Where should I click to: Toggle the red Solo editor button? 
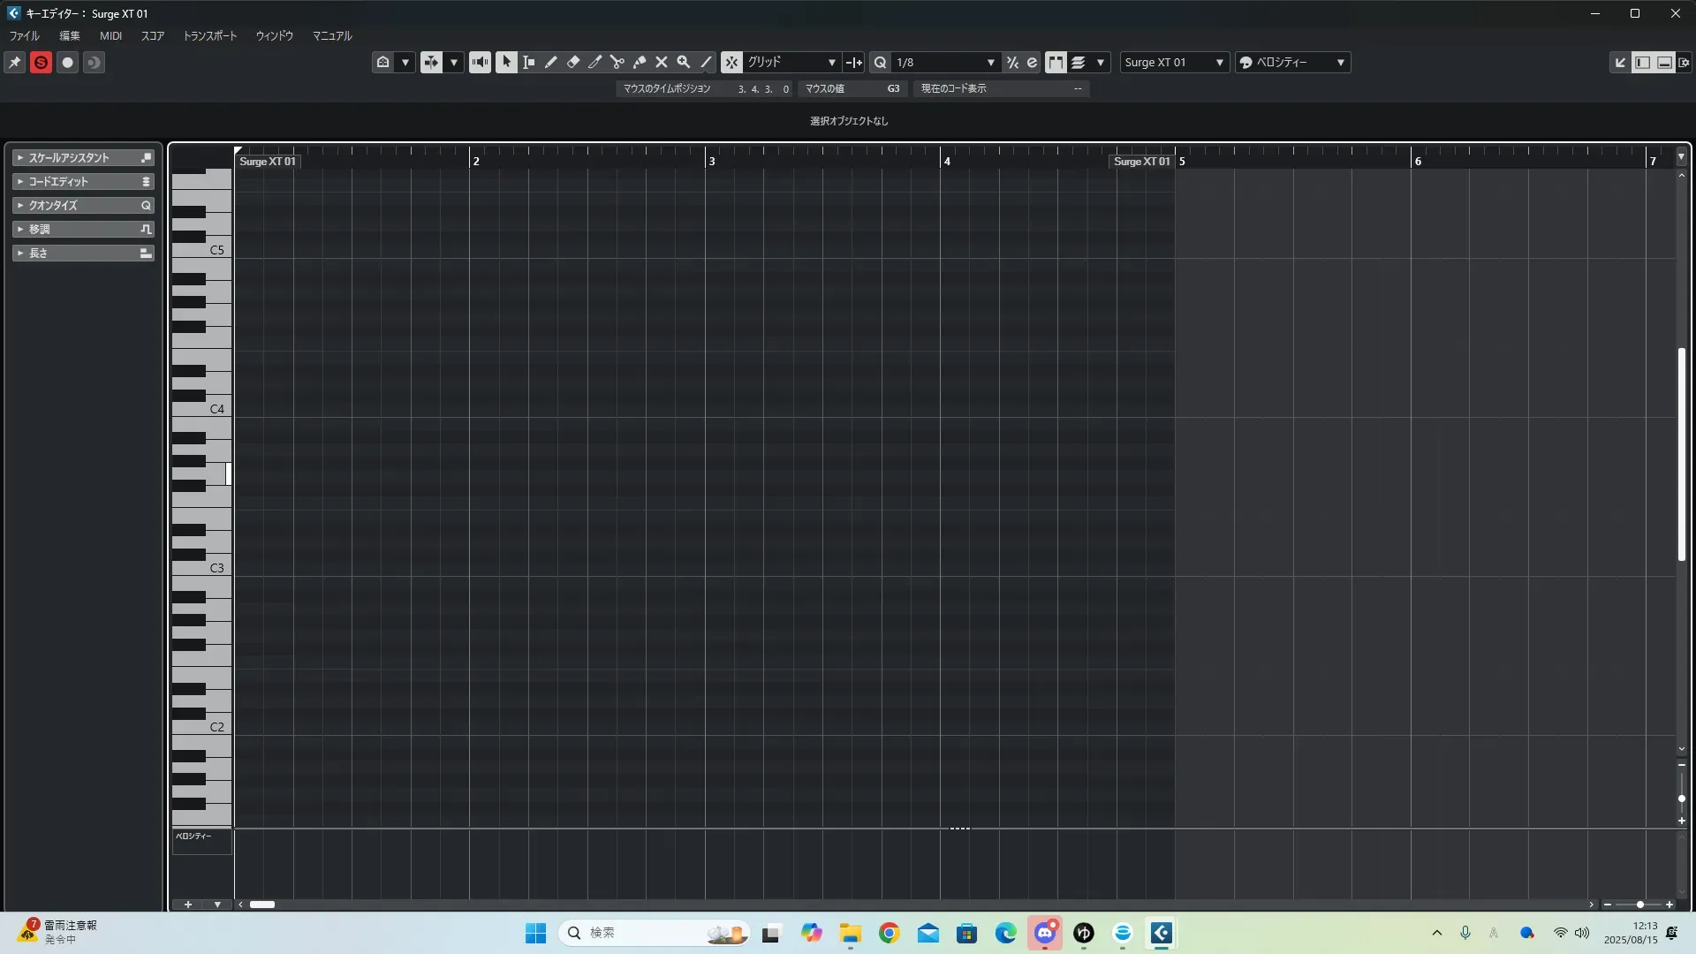(x=41, y=62)
